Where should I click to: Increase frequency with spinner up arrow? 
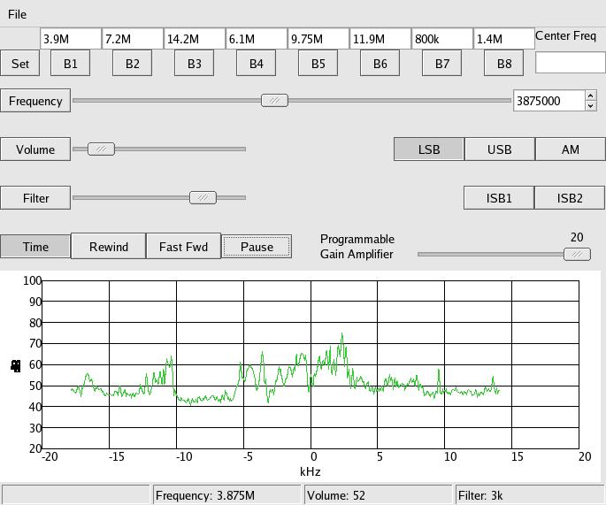591,96
